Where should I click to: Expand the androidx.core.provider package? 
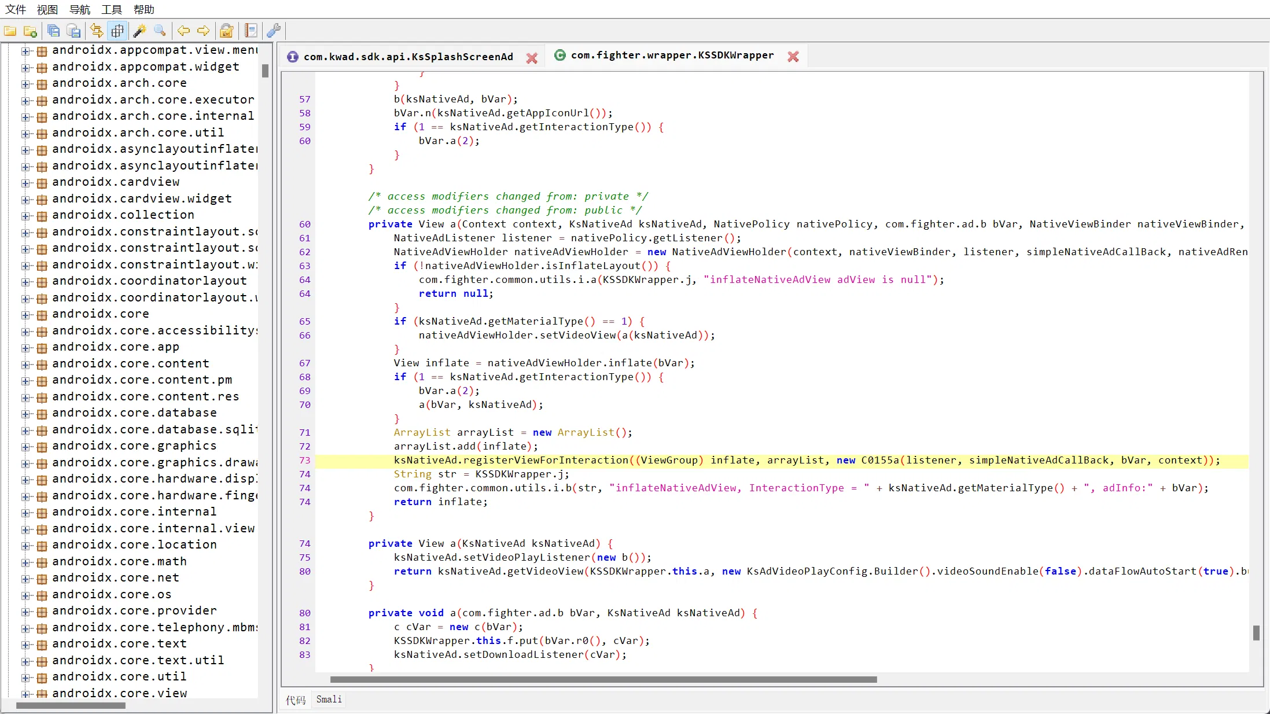coord(25,612)
